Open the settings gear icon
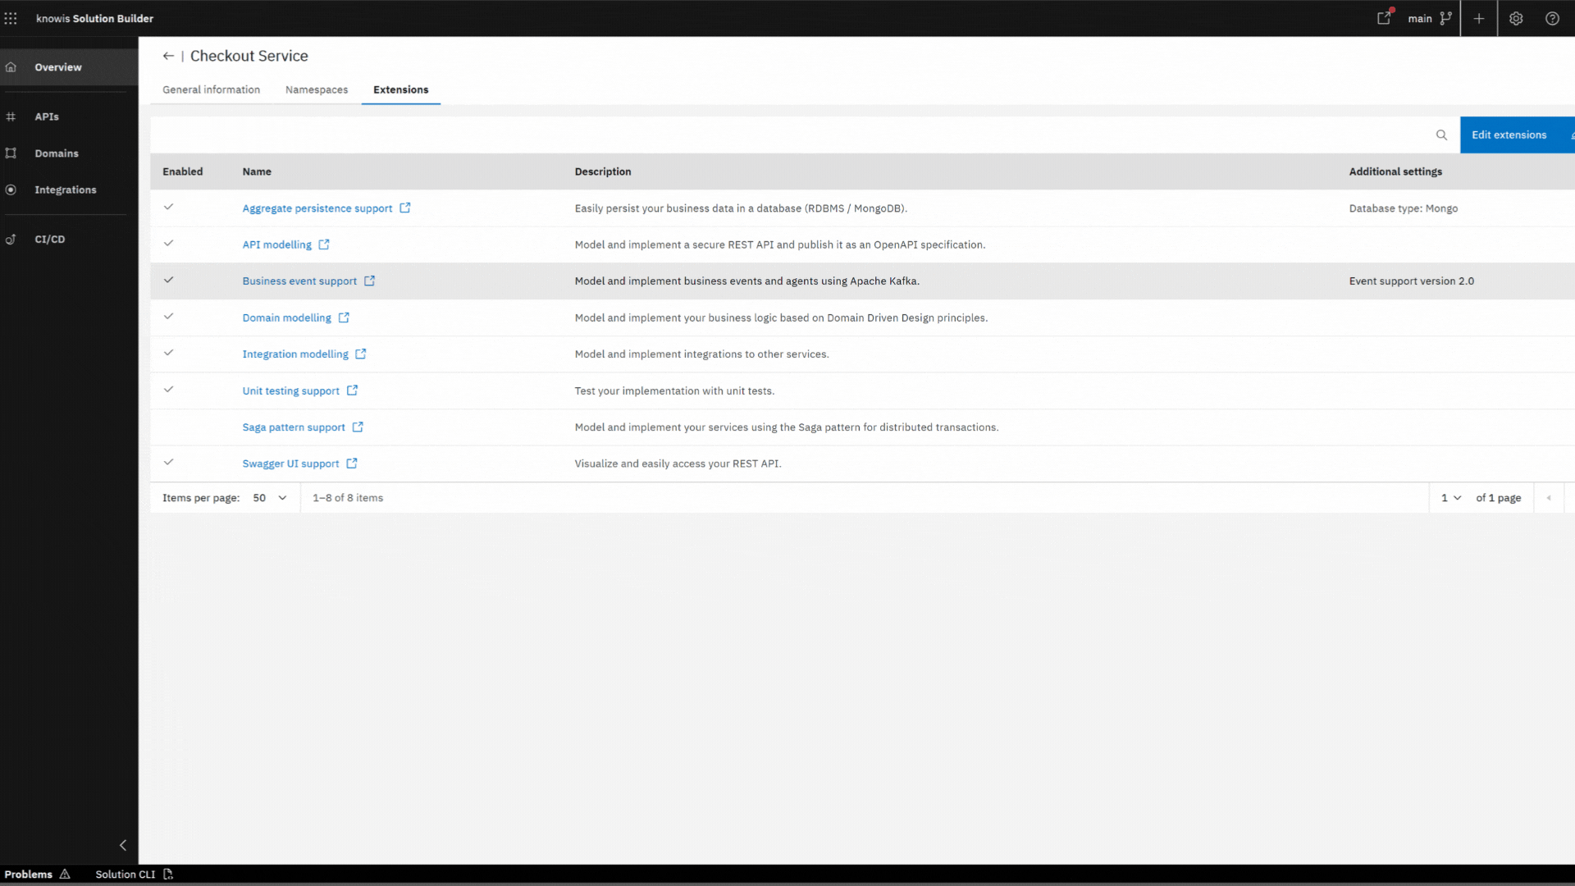 point(1516,18)
